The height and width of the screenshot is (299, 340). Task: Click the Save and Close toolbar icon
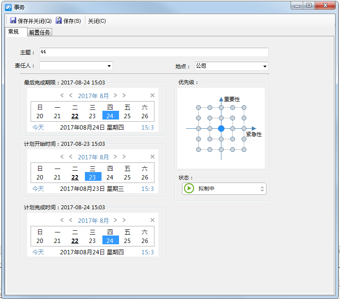pyautogui.click(x=13, y=21)
